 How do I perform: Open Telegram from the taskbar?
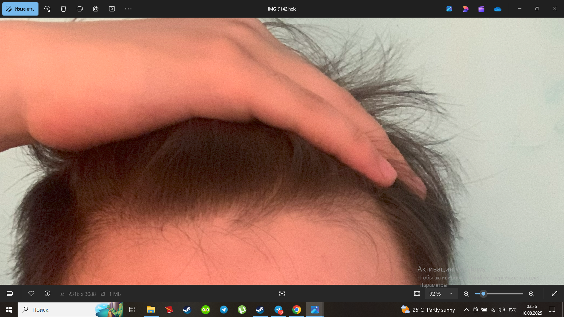[224, 310]
